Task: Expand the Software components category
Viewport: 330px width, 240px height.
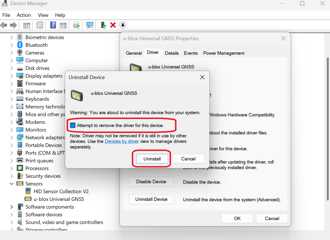Action: point(12,207)
